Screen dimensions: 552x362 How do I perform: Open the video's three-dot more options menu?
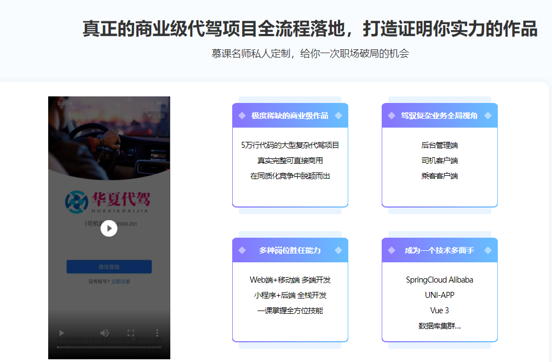coord(157,333)
